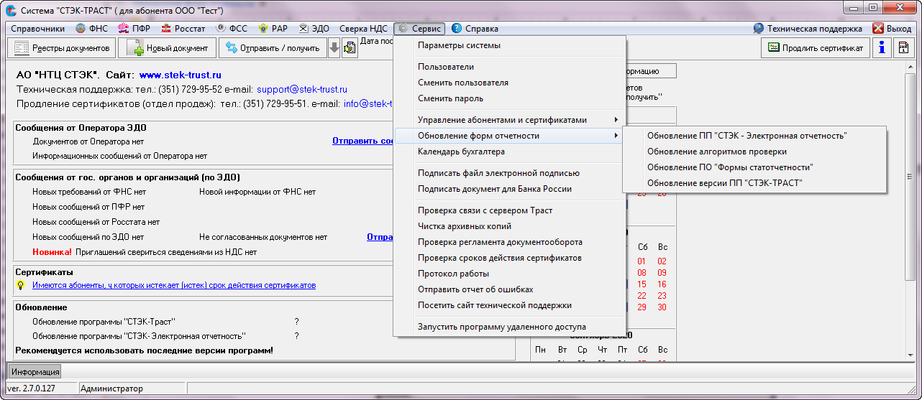Viewport: 922px width, 400px height.
Task: Expand Управление абонентами и сертификатами submenu
Action: coord(511,120)
